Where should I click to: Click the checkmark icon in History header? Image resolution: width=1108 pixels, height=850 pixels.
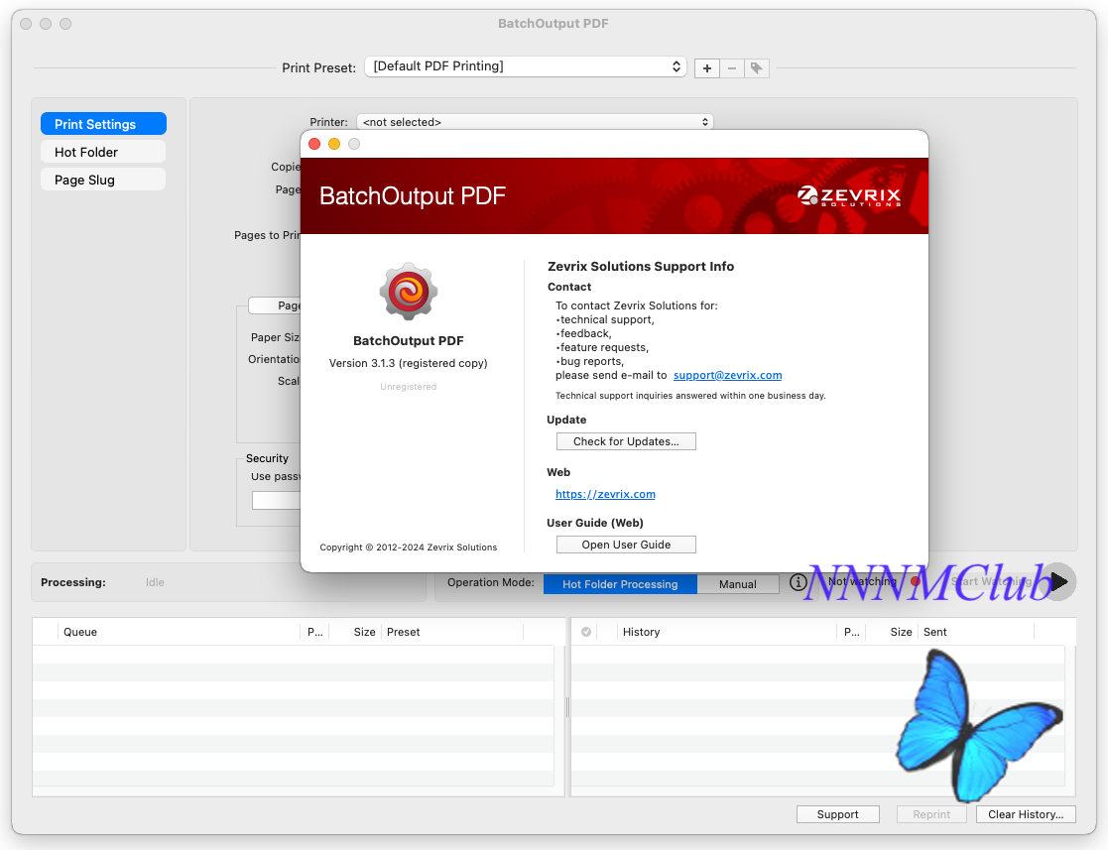tap(586, 632)
